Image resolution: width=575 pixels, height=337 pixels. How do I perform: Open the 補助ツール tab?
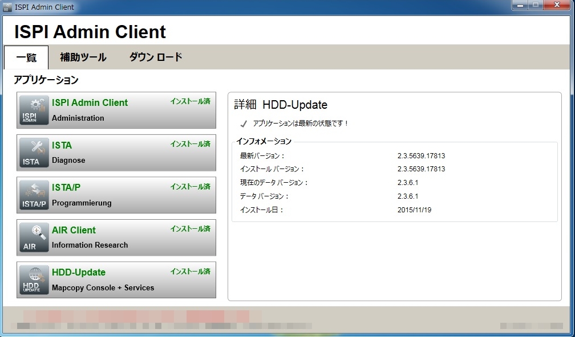(83, 57)
